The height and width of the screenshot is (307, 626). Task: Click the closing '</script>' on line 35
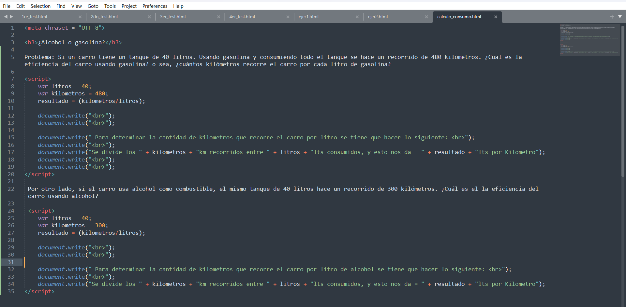[x=39, y=291]
